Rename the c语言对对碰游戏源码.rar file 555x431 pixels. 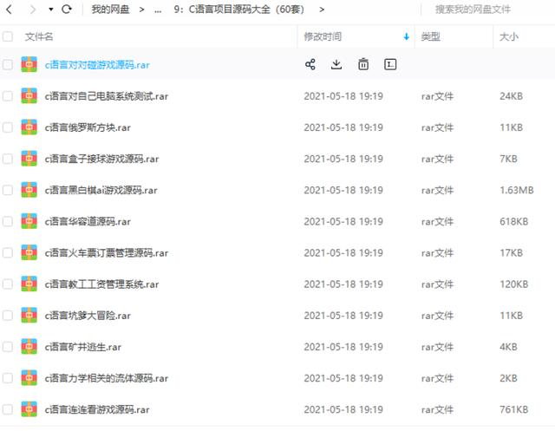click(x=390, y=64)
